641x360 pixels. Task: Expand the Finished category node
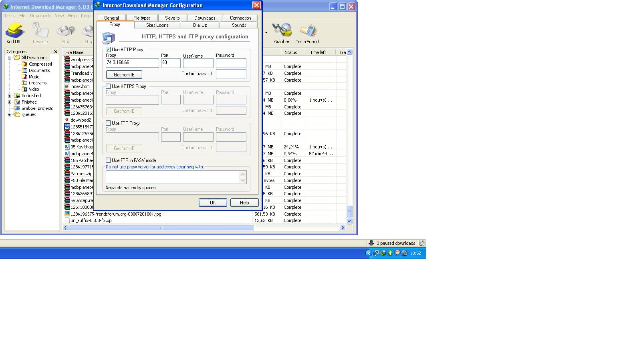10,102
